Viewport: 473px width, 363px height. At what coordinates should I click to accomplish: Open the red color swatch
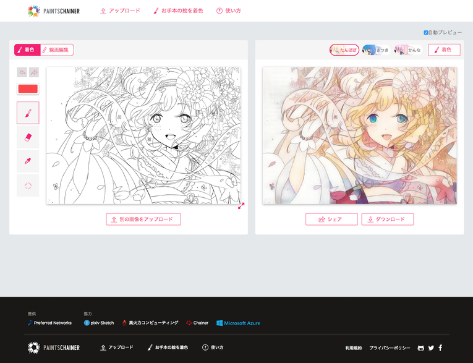28,89
